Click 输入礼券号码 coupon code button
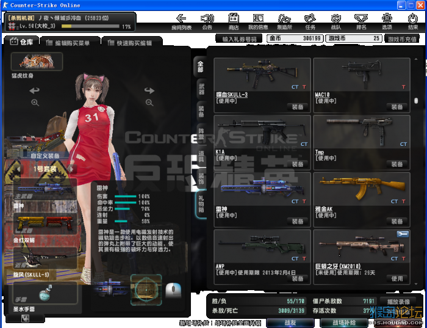 tap(239, 38)
